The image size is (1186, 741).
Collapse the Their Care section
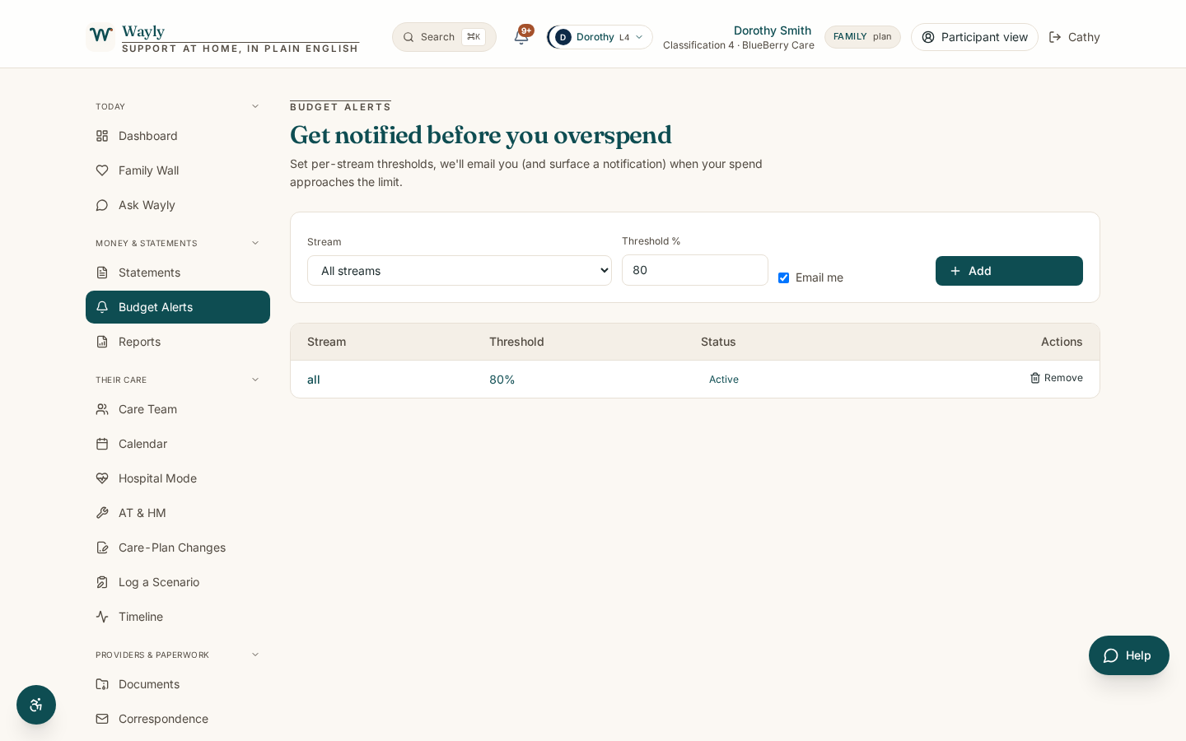(255, 380)
